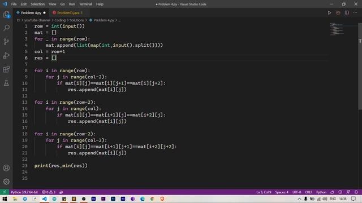This screenshot has width=362, height=203.
Task: Open Brave browser from the taskbar
Action: click(162, 199)
